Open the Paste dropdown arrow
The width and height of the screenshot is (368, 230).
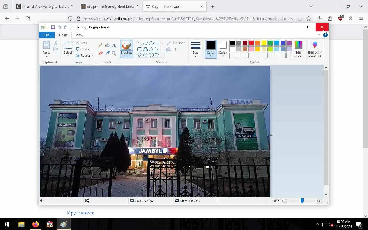46,56
